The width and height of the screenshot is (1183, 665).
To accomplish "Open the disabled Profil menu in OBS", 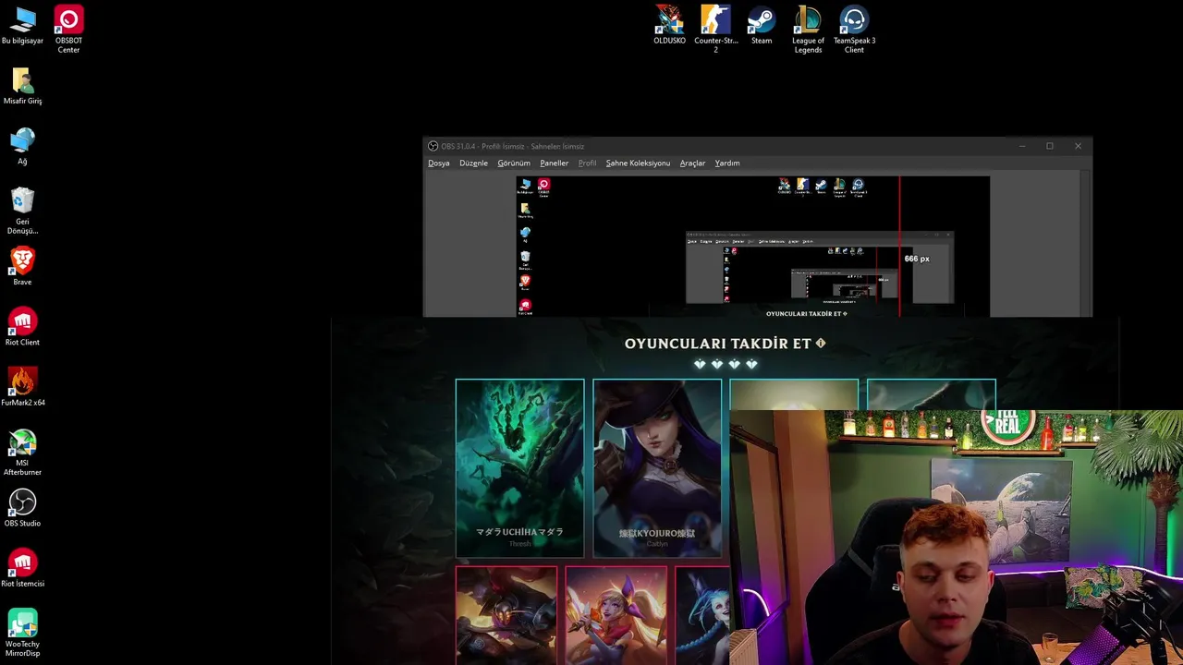I will [587, 163].
